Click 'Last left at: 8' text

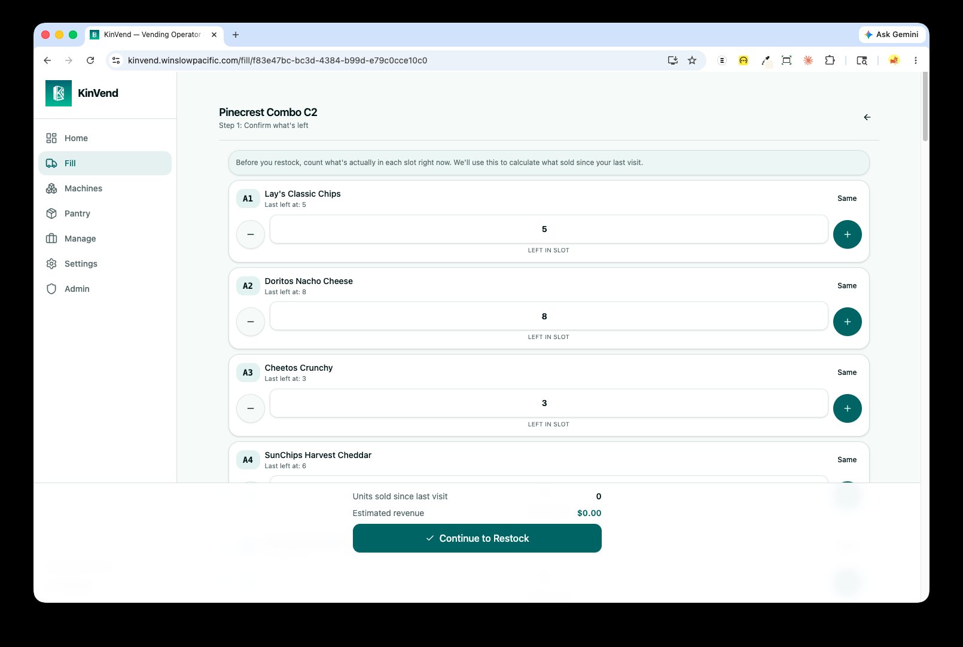tap(285, 292)
